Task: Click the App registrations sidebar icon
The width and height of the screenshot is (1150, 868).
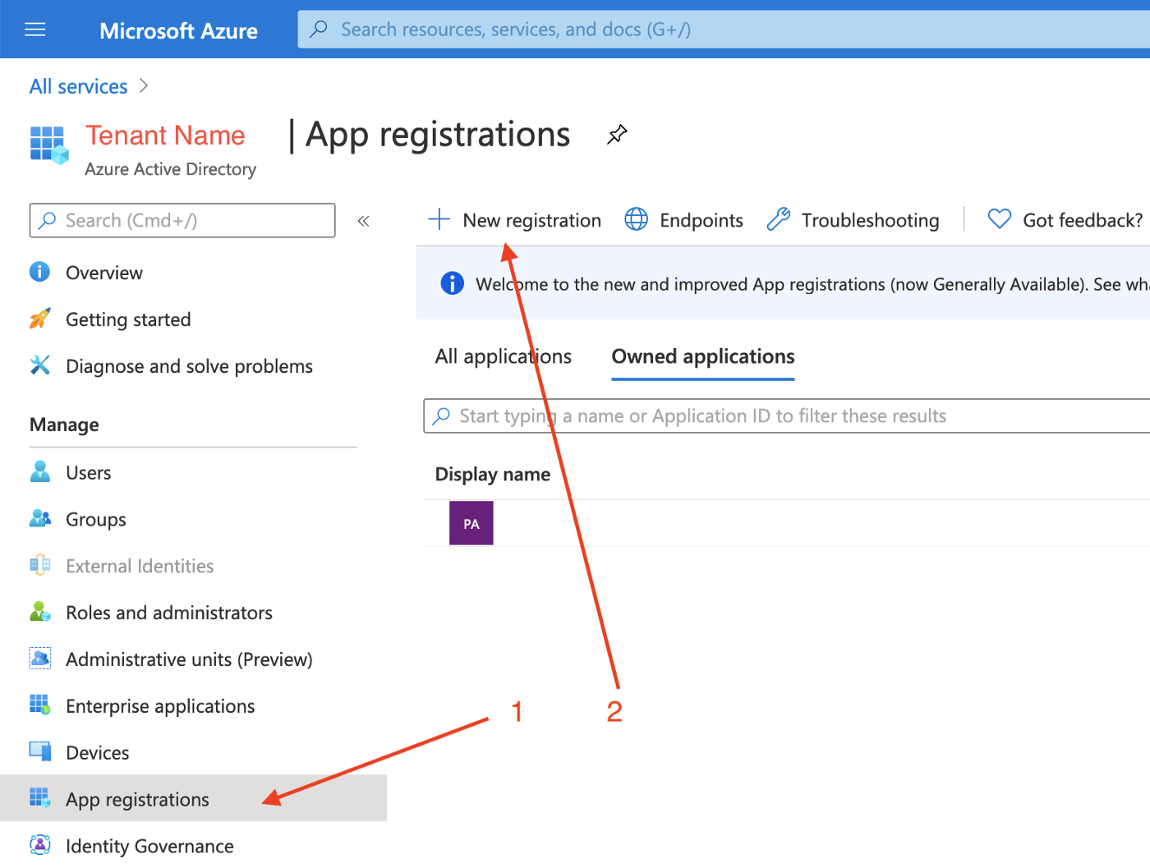Action: (x=39, y=797)
